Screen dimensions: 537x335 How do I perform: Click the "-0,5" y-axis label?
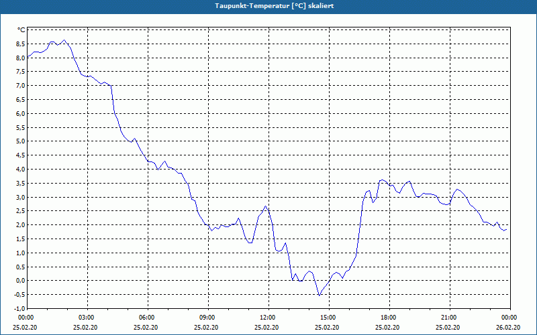click(19, 295)
